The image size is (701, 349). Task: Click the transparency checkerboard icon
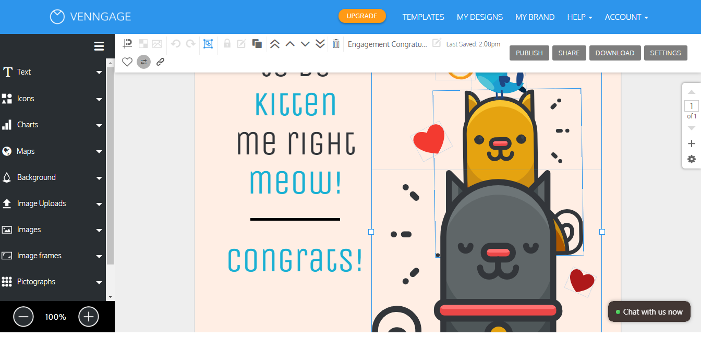(143, 44)
